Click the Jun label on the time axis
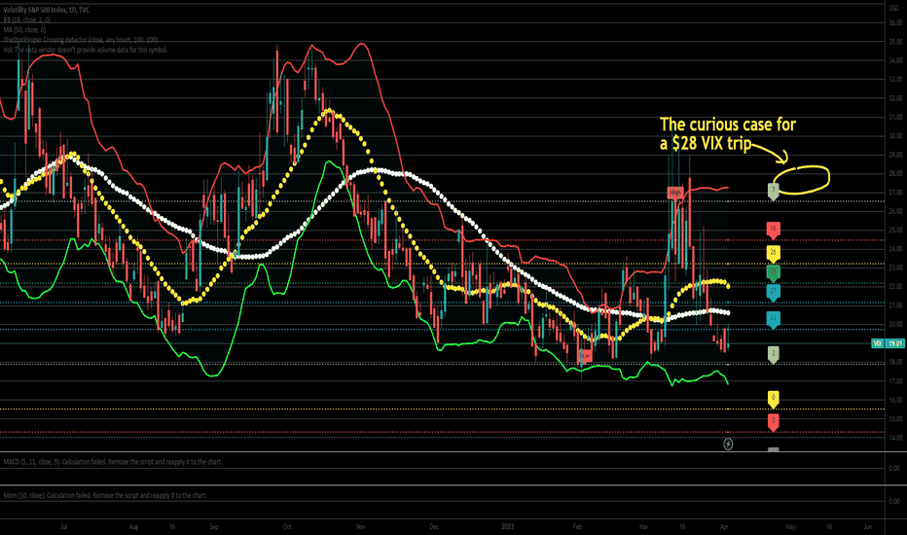Viewport: 907px width, 535px height. pos(868,527)
